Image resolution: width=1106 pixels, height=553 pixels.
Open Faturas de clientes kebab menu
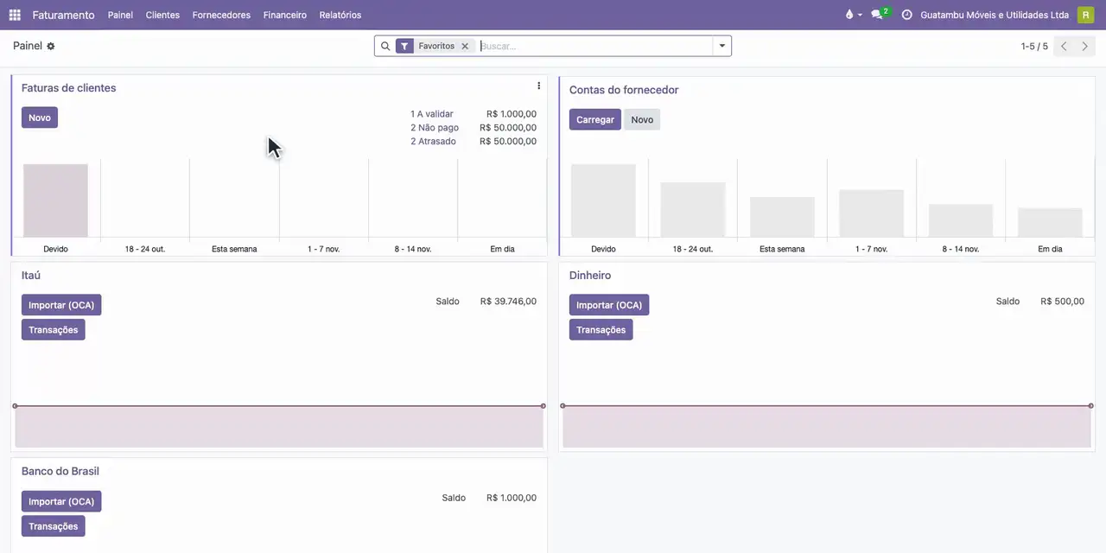pos(538,86)
